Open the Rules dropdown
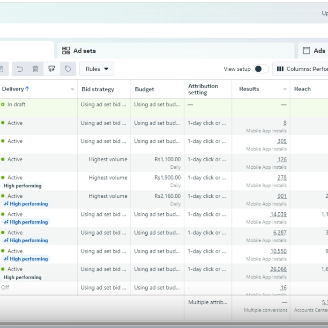The width and height of the screenshot is (328, 328). 97,69
